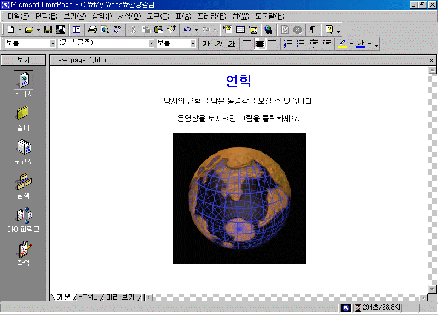Center align text
This screenshot has width=438, height=315.
(x=260, y=44)
